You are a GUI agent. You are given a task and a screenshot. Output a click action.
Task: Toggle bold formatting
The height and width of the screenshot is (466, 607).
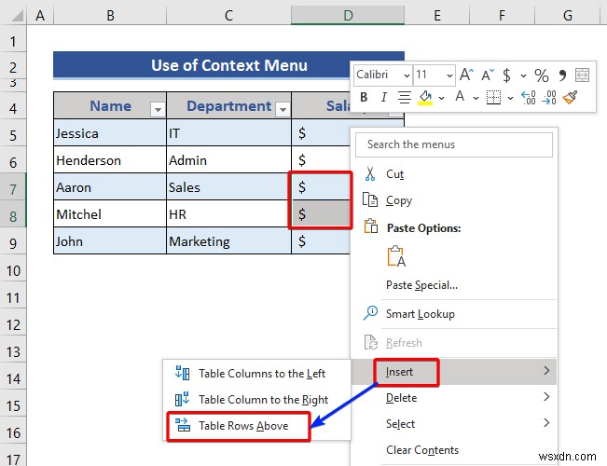coord(364,97)
